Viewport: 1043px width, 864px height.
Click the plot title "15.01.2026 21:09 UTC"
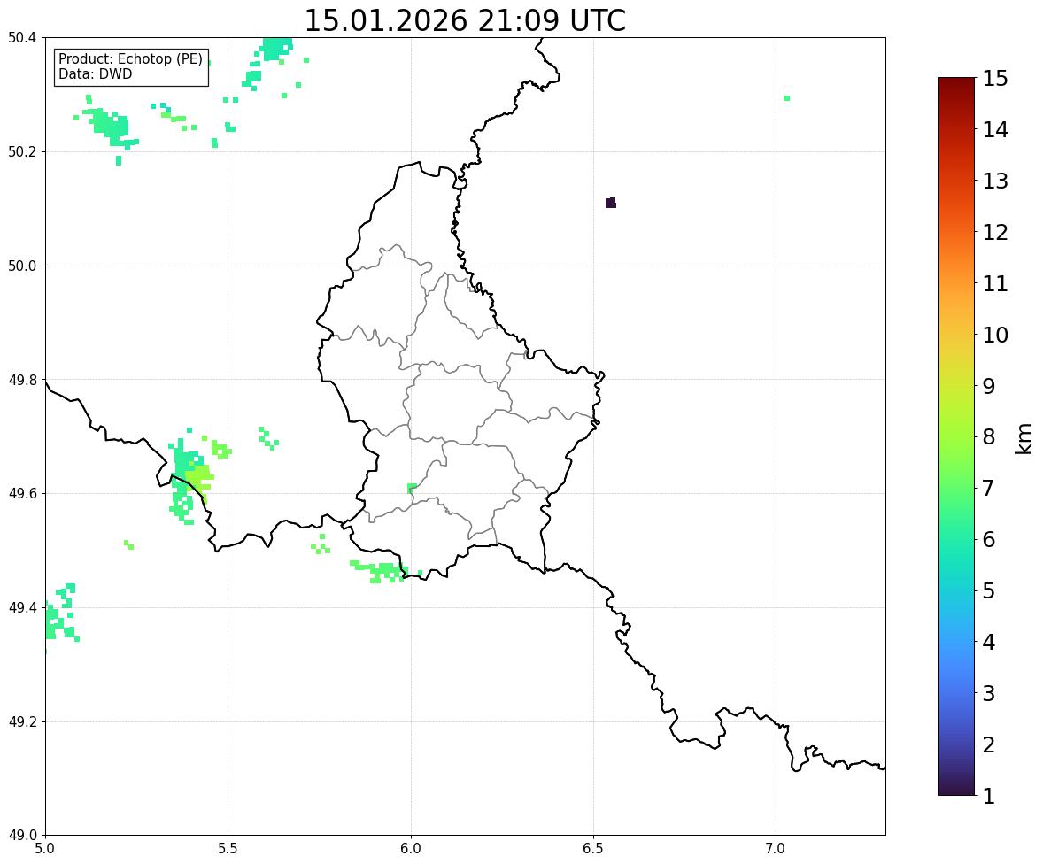[x=464, y=20]
